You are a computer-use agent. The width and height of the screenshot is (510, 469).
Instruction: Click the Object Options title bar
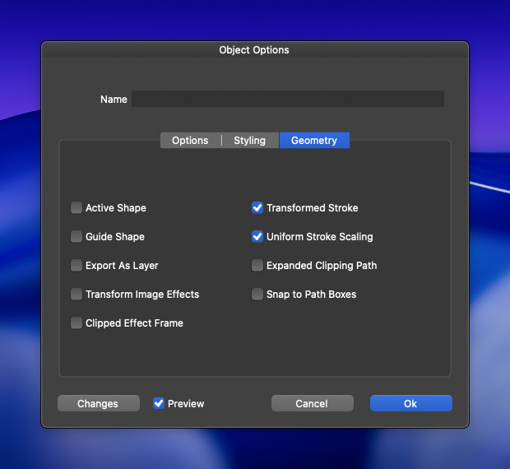[x=254, y=50]
